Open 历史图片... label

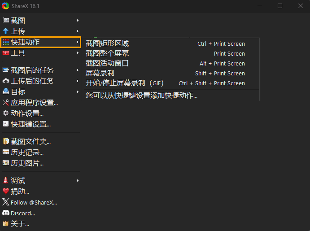pyautogui.click(x=27, y=163)
